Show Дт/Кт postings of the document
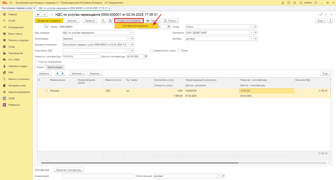Screen dimensions: 336x180 point(103,21)
